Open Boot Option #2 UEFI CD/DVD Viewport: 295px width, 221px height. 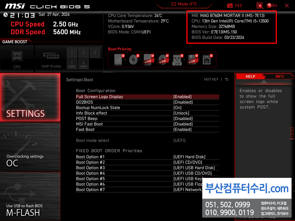pyautogui.click(x=147, y=162)
